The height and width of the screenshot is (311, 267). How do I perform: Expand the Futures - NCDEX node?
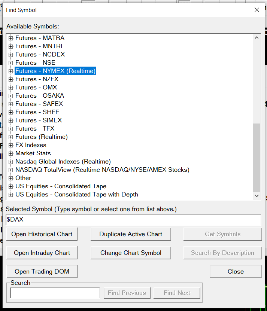pyautogui.click(x=11, y=55)
